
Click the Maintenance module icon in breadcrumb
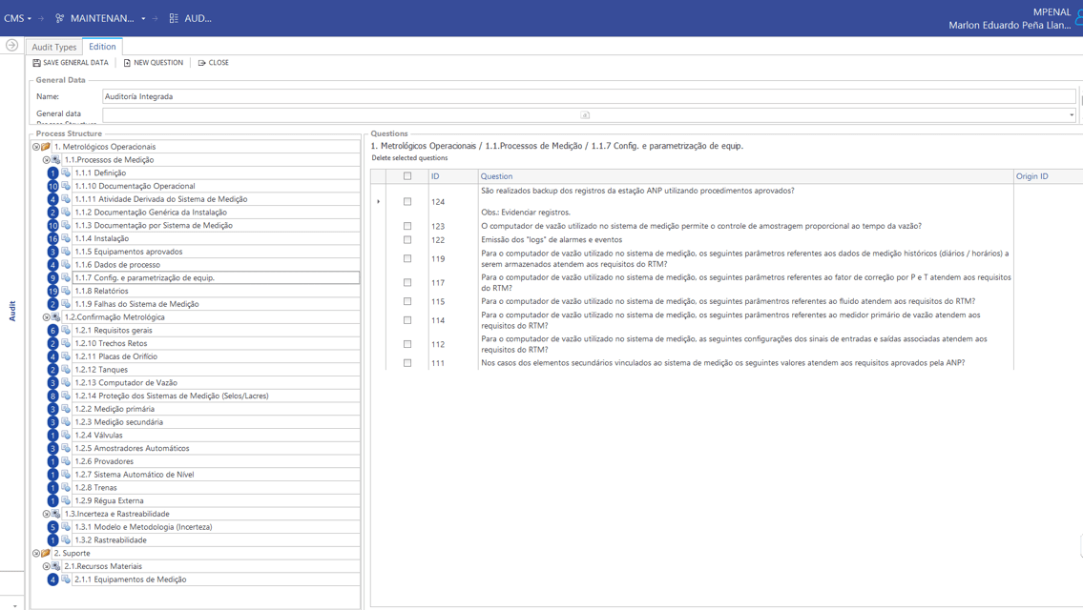(59, 18)
